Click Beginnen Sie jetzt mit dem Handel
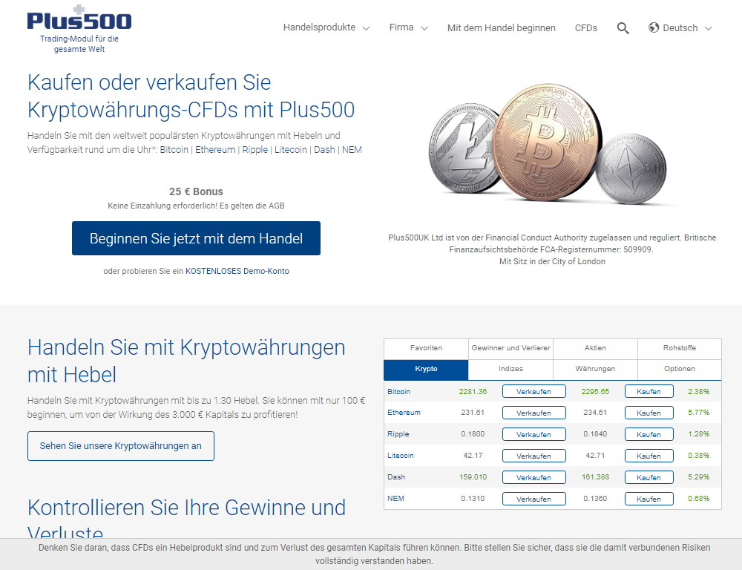The height and width of the screenshot is (570, 742). 196,238
